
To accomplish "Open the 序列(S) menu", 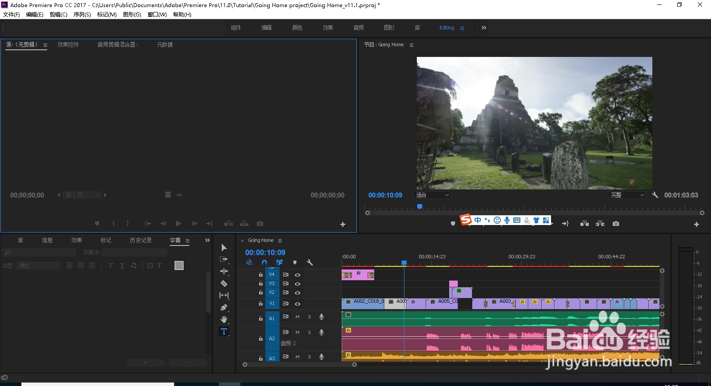I will 82,15.
